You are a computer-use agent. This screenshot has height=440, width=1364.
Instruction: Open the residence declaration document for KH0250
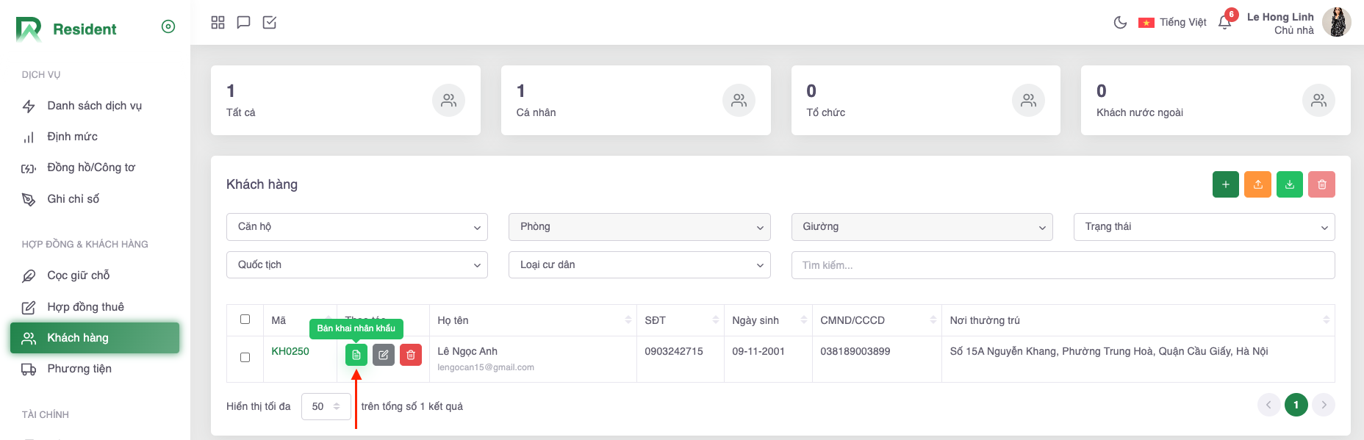pyautogui.click(x=356, y=355)
